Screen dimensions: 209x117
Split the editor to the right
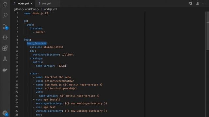point(197,3)
